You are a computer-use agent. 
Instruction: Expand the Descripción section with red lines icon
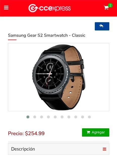pyautogui.click(x=104, y=149)
